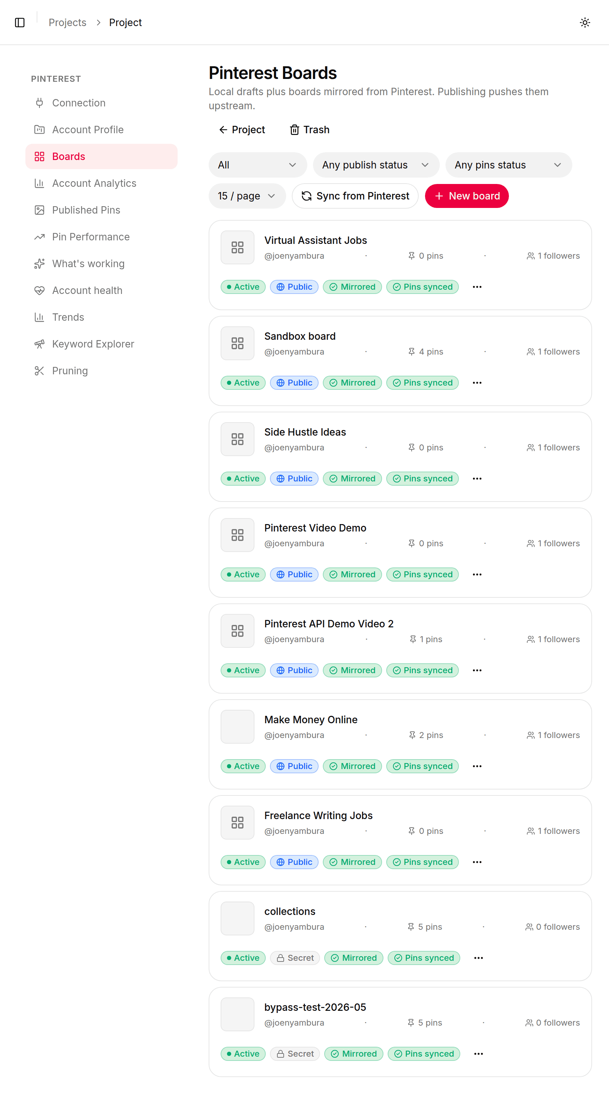Toggle the sidebar panel icon
This screenshot has height=1094, width=609.
[x=19, y=23]
